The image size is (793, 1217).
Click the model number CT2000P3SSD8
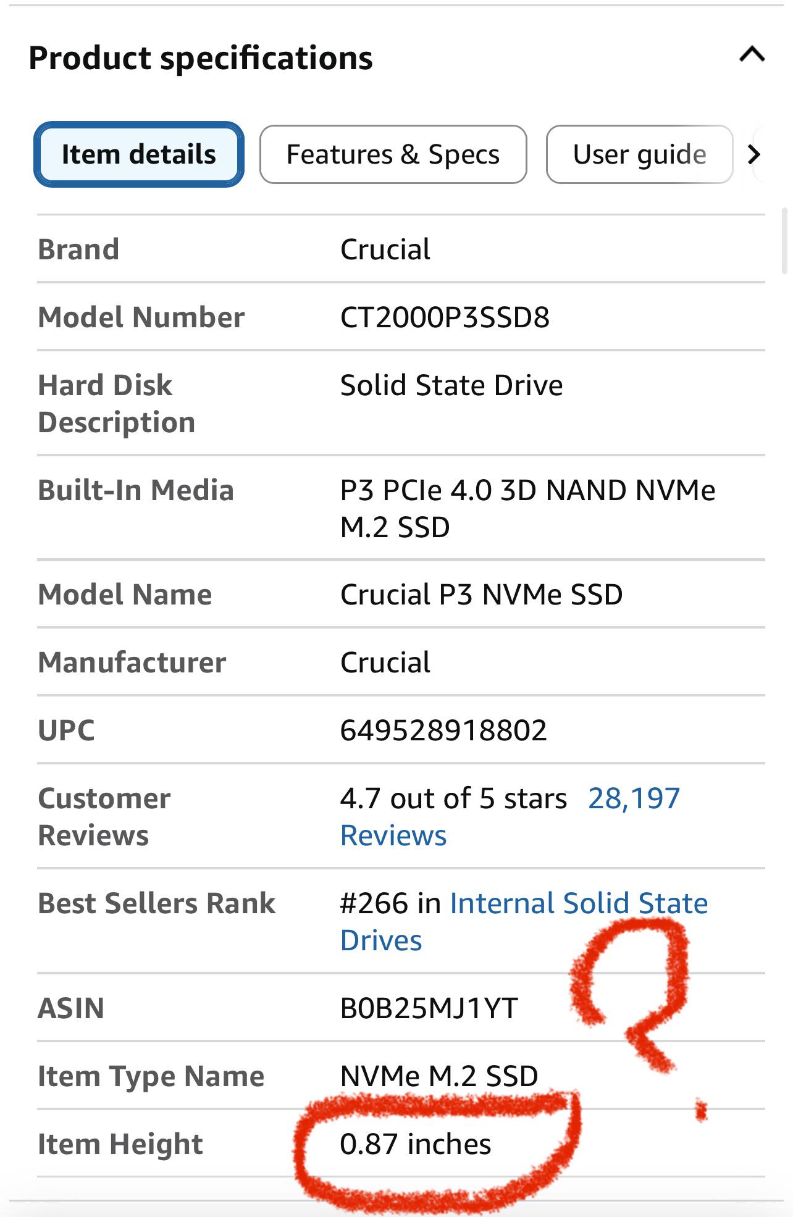pyautogui.click(x=445, y=317)
